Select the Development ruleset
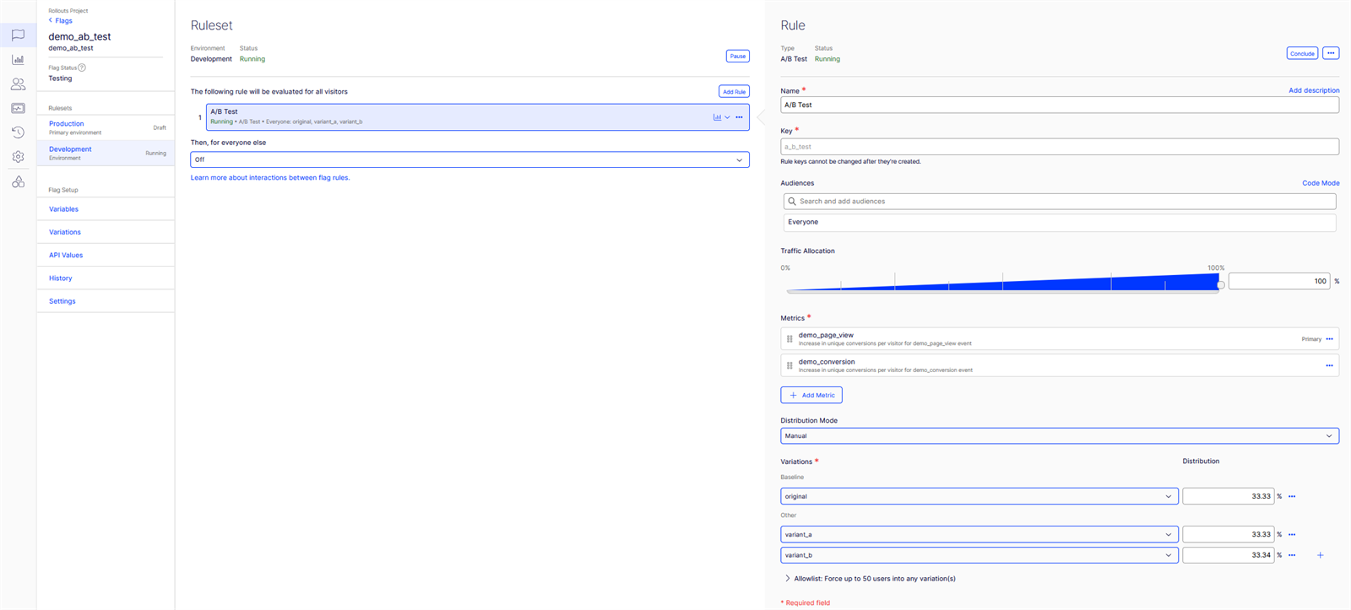This screenshot has width=1351, height=610. click(x=106, y=153)
